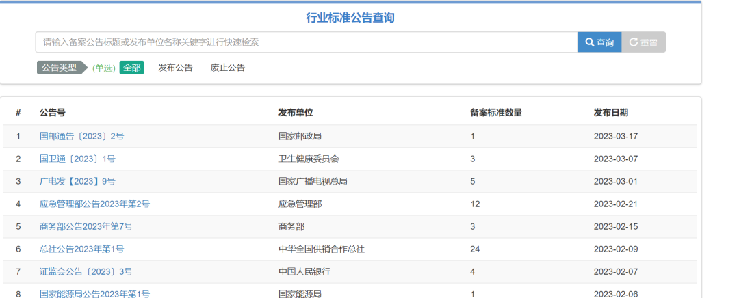Click the date 2023-02-15
Screen dimensions: 739x298
coord(616,226)
